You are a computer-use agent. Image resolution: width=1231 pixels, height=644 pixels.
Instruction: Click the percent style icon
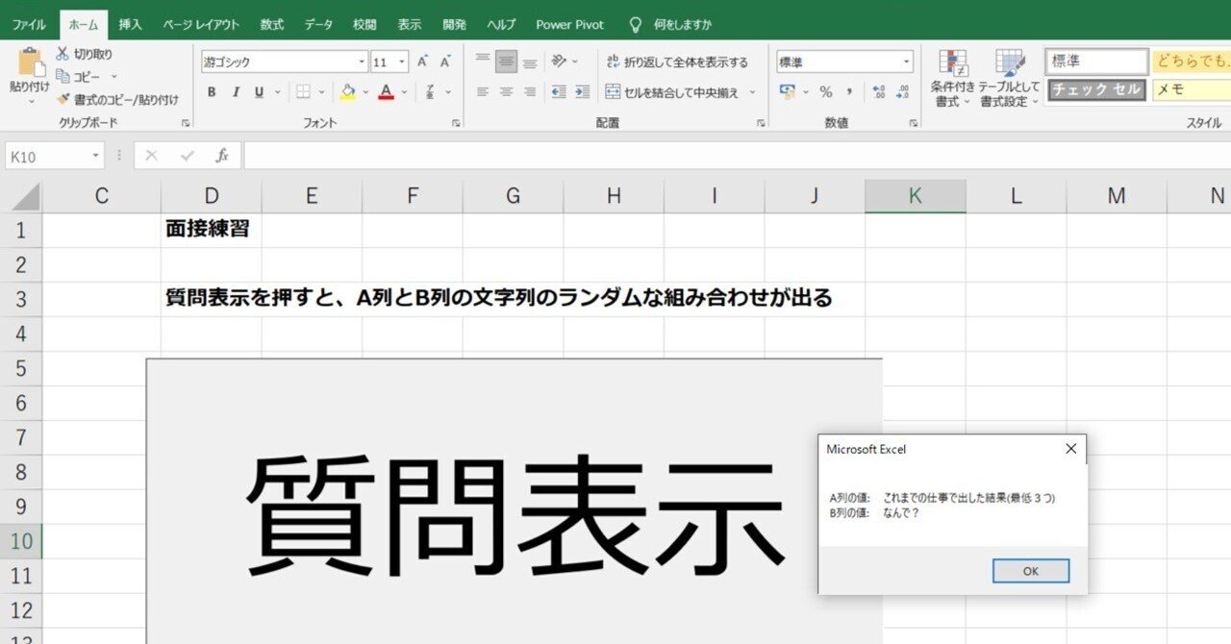point(825,92)
